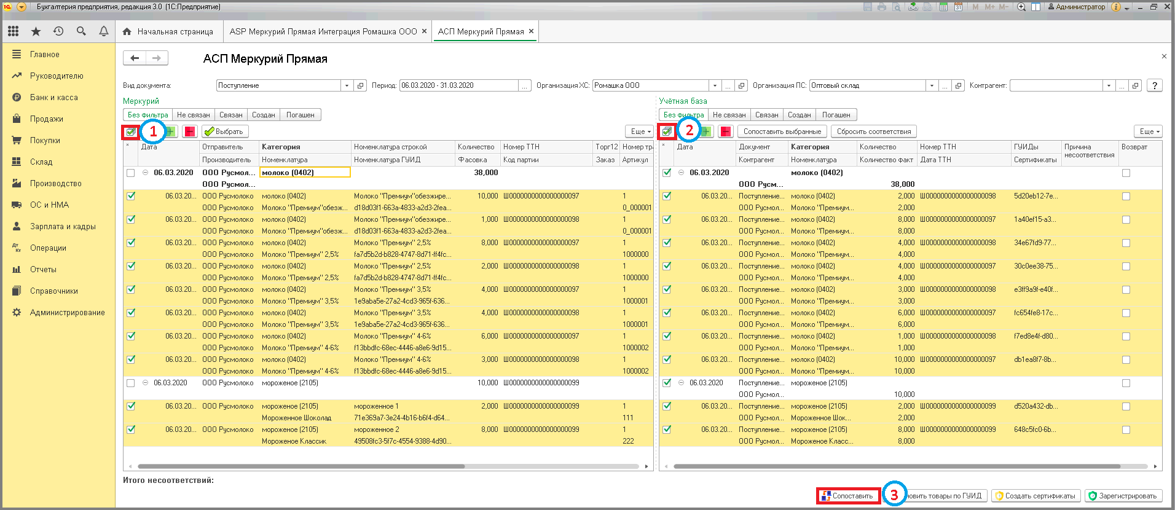Click Зарегистрировать button
The image size is (1175, 510).
pyautogui.click(x=1123, y=496)
